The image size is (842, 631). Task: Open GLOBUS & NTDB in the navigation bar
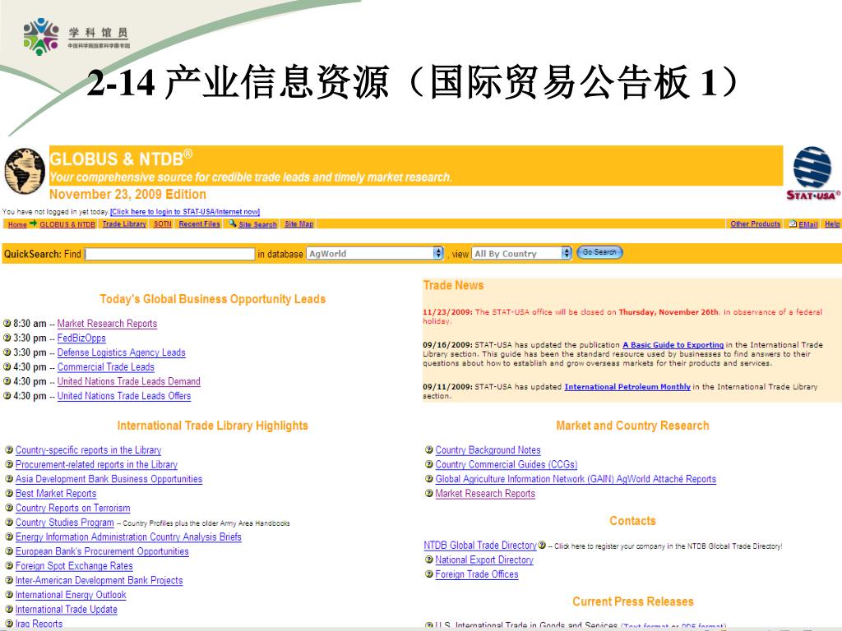pyautogui.click(x=67, y=224)
